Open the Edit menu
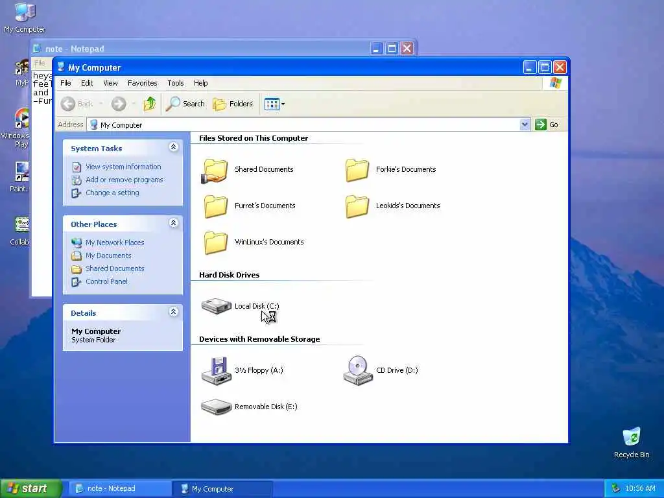The width and height of the screenshot is (664, 498). [x=87, y=83]
